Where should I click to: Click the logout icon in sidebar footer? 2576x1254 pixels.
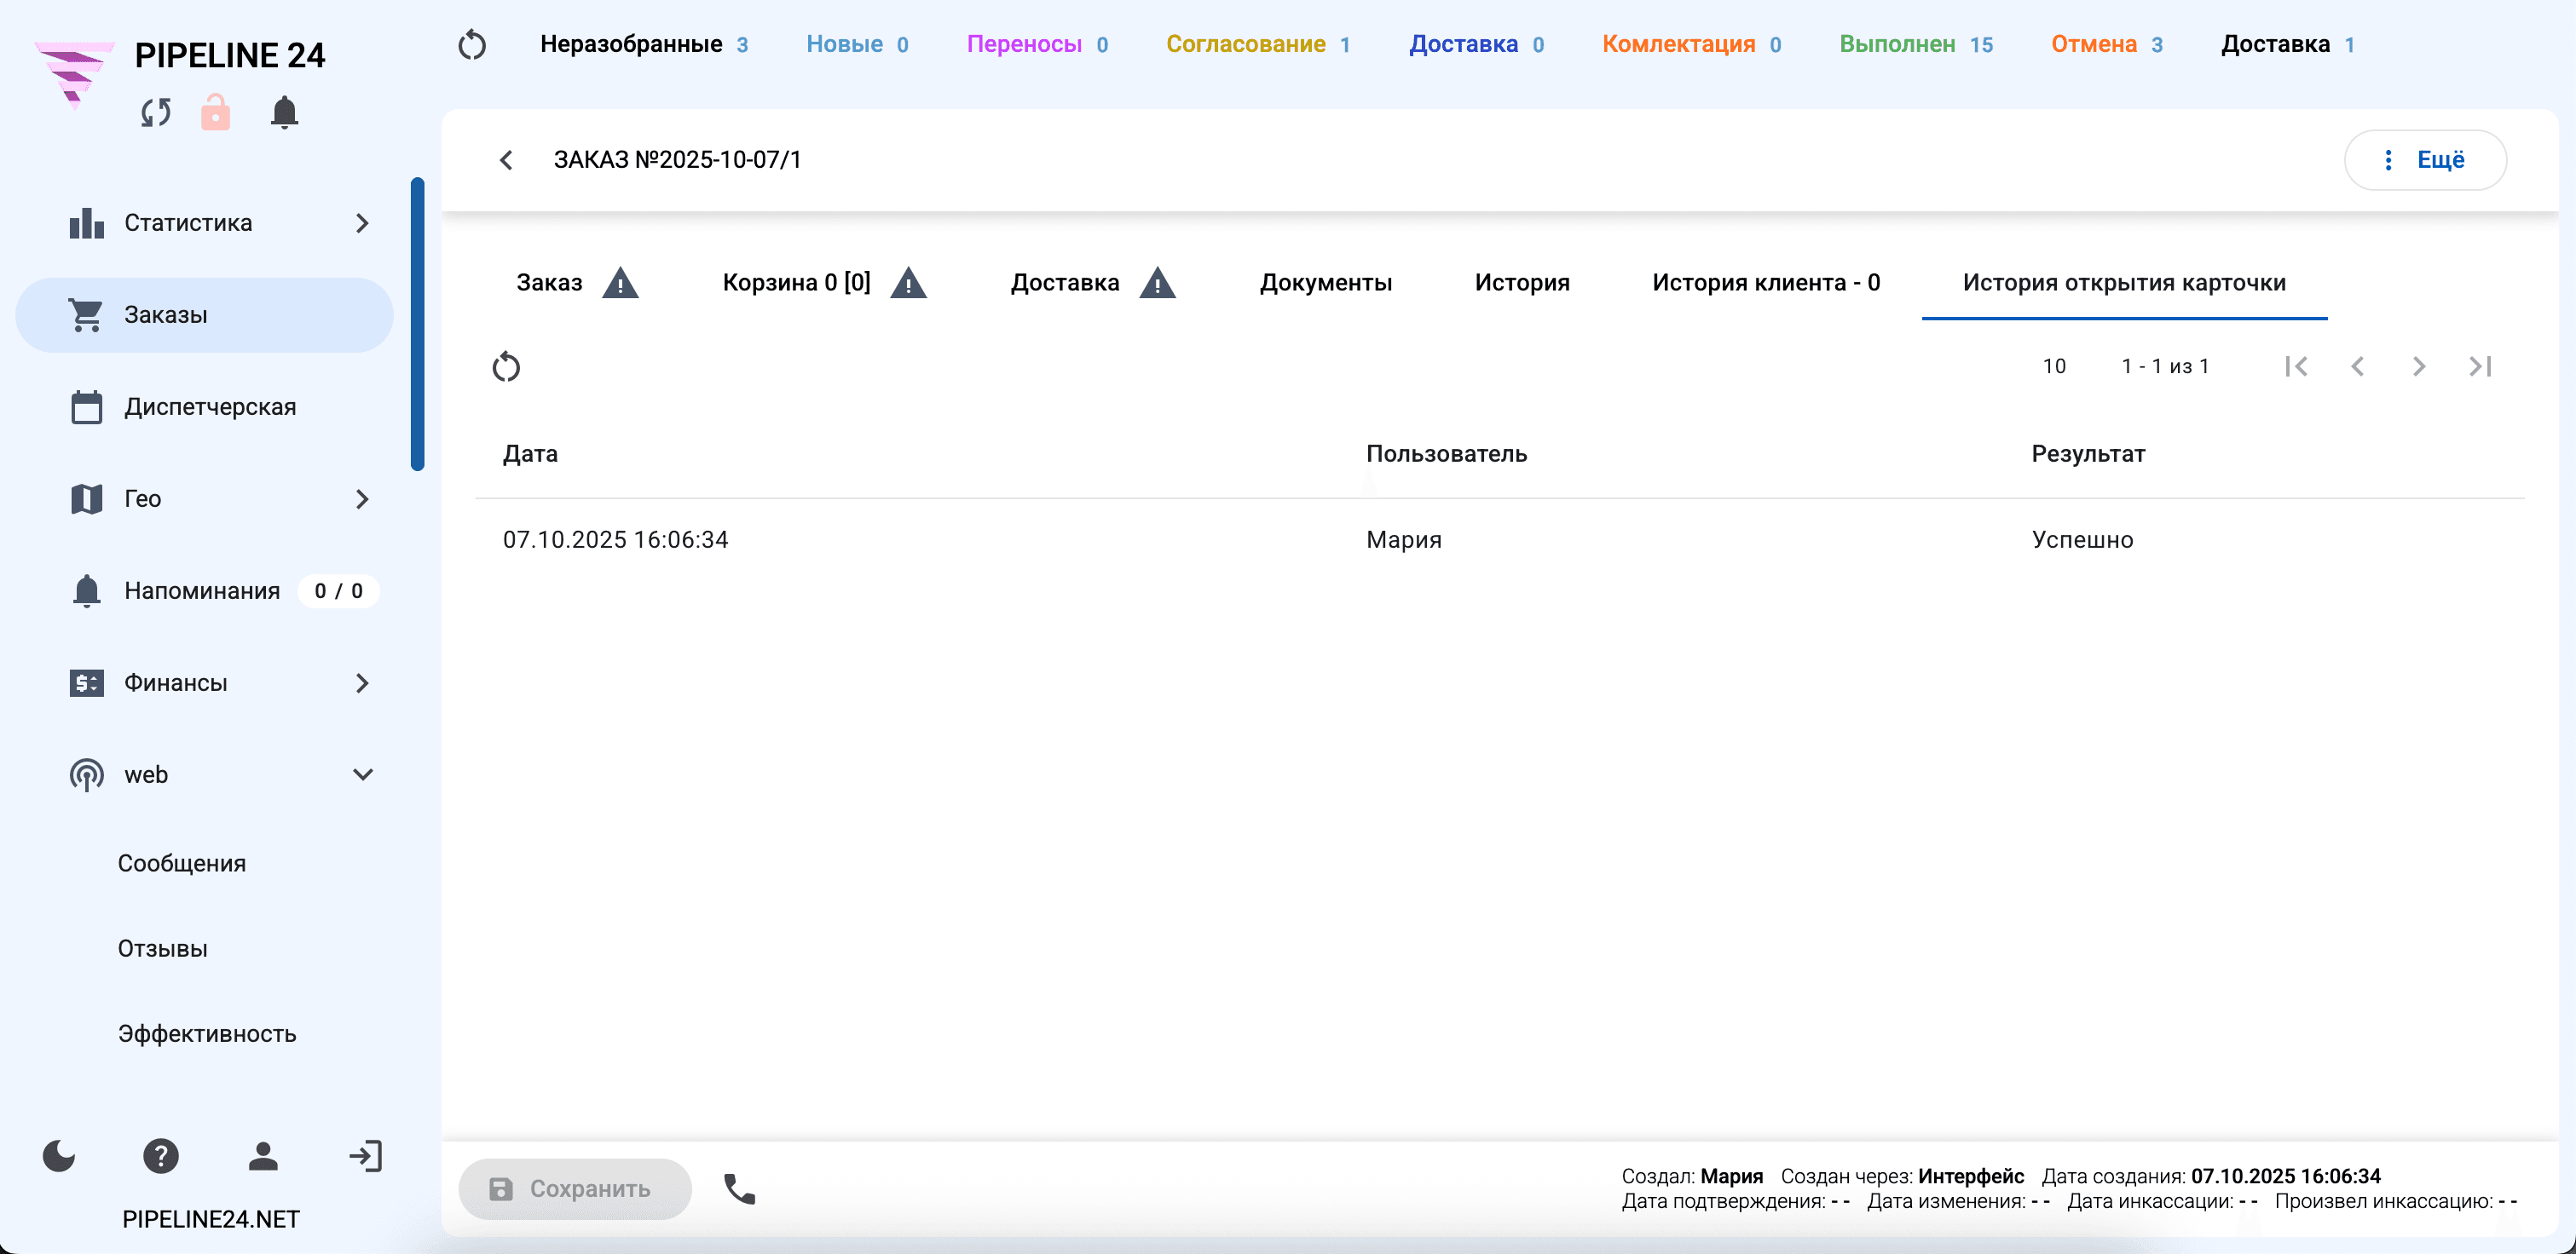click(365, 1156)
